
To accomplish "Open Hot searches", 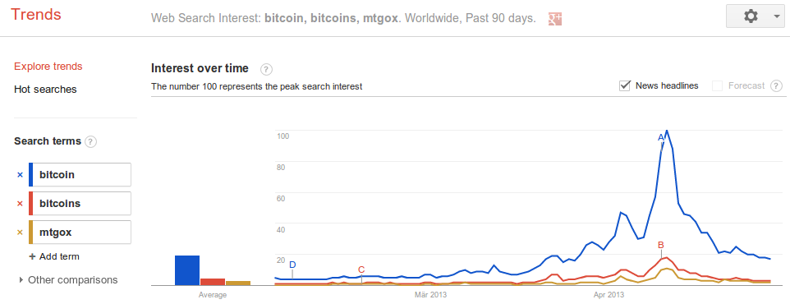I will click(x=45, y=90).
